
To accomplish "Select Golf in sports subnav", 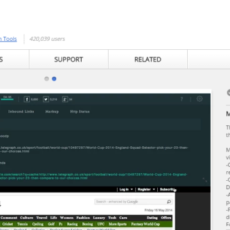I will point(51,224).
